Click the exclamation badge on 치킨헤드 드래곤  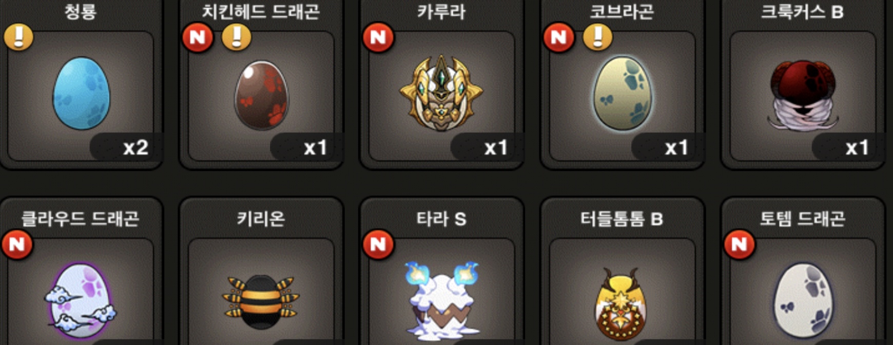(237, 37)
